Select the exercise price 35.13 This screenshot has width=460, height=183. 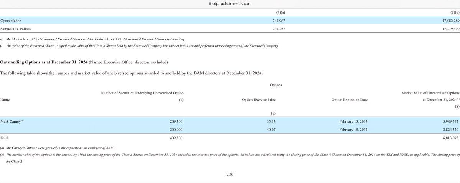click(271, 121)
